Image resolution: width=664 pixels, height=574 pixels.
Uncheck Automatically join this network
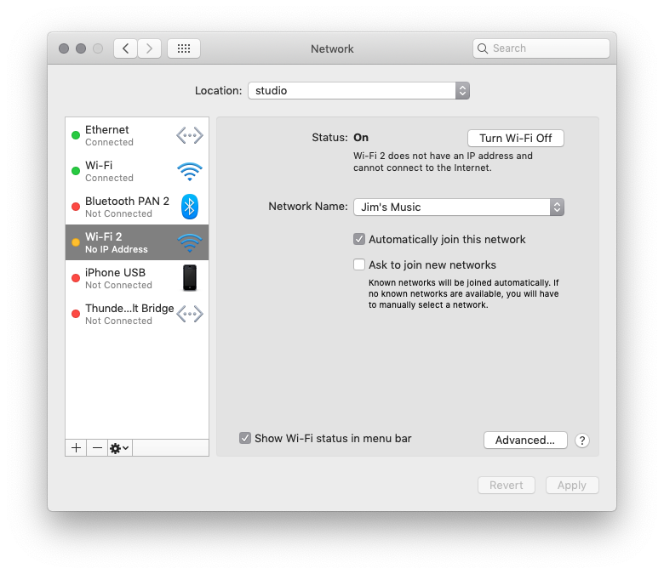(x=359, y=240)
